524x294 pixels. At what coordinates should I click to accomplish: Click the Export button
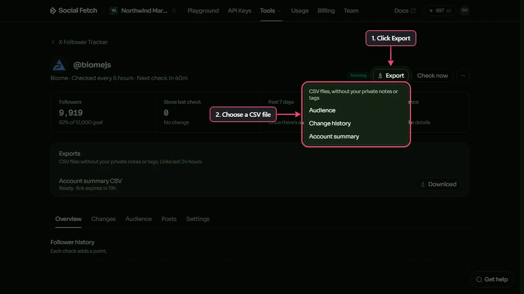pos(391,76)
